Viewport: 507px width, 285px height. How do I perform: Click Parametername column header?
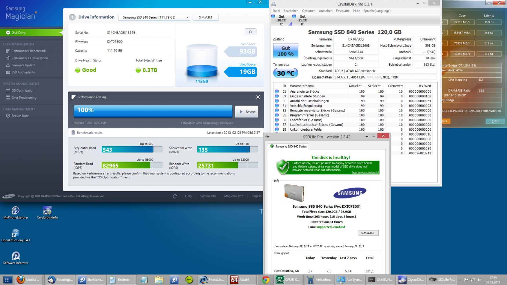[318, 86]
